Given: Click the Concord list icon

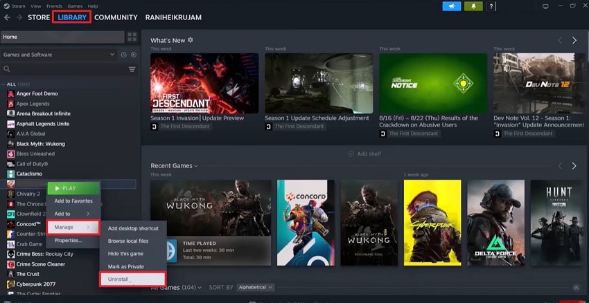Looking at the screenshot, I should coord(11,224).
